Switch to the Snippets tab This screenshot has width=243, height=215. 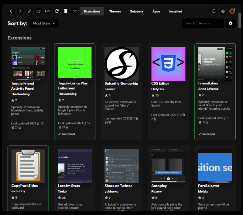click(137, 12)
